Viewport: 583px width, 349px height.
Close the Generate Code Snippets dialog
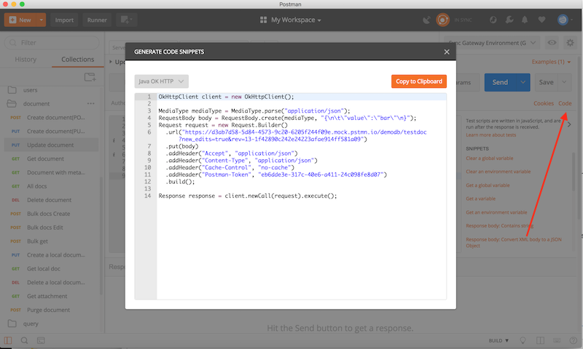[447, 52]
